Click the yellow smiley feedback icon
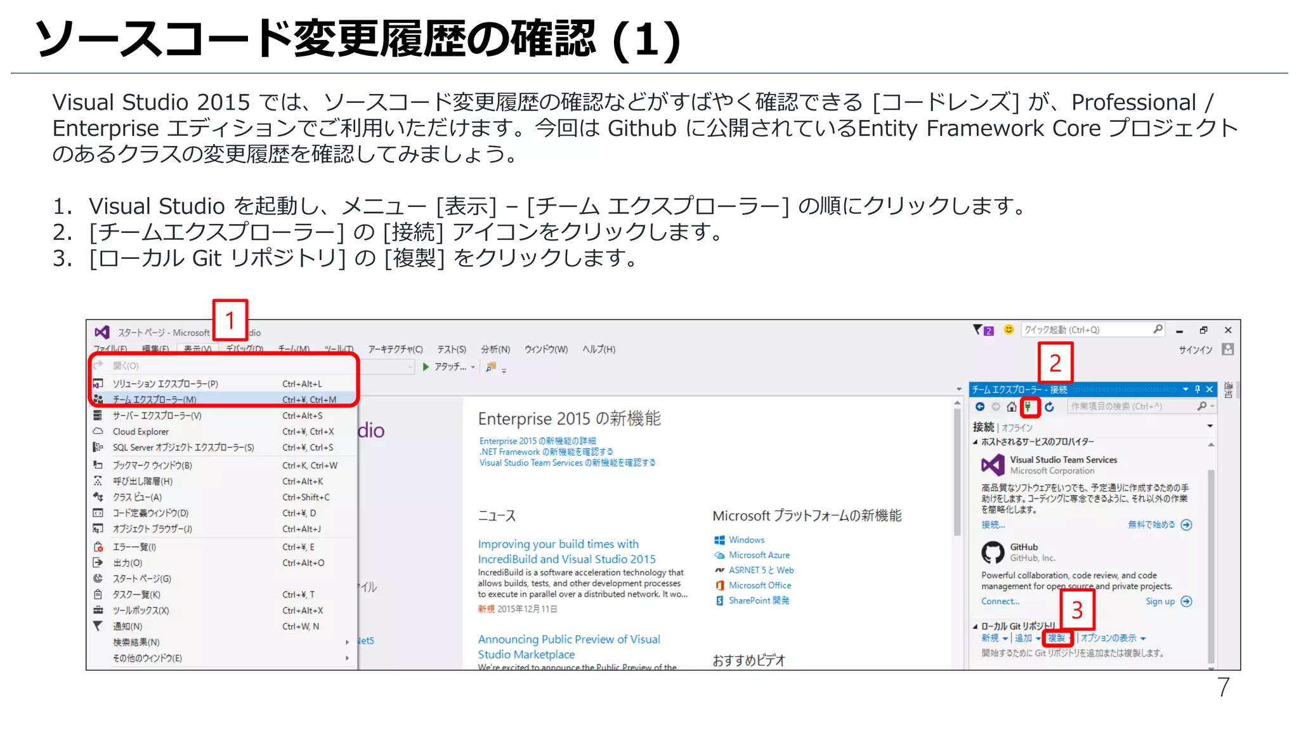 1009,329
